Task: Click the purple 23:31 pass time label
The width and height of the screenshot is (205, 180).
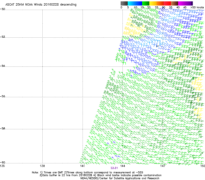Action: [x=114, y=168]
